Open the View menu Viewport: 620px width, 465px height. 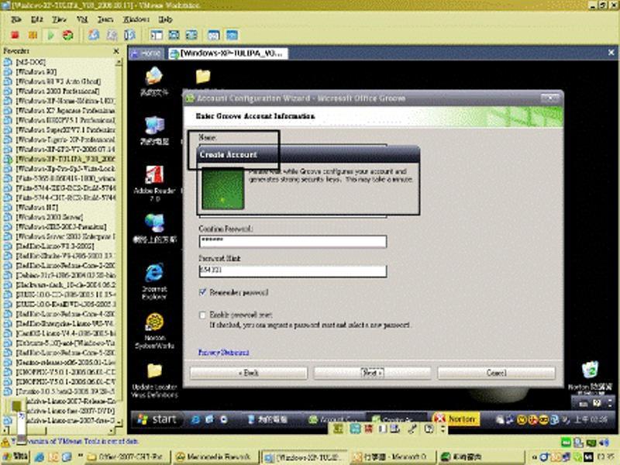pos(60,19)
